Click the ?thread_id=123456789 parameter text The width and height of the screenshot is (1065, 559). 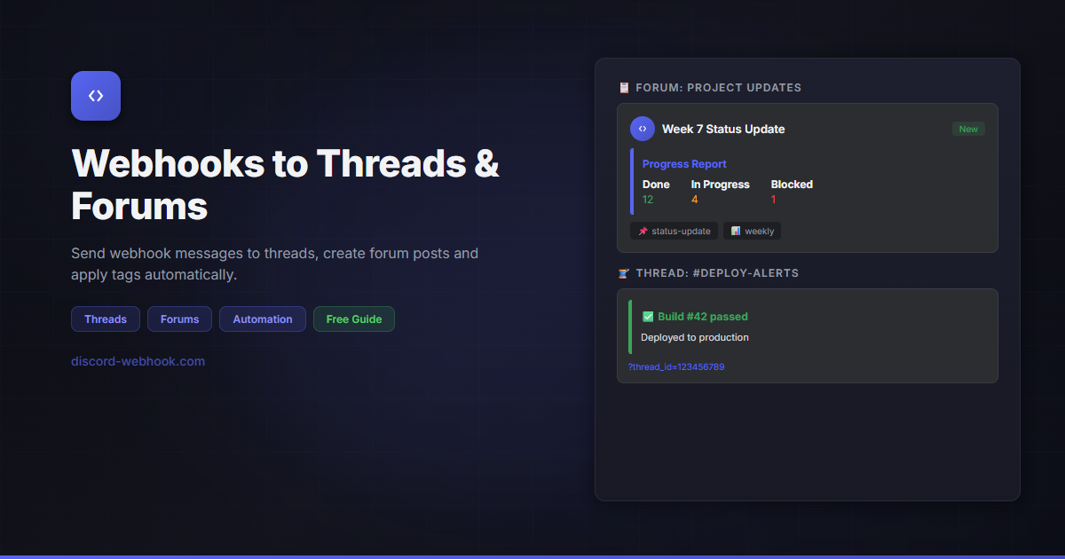pos(676,366)
